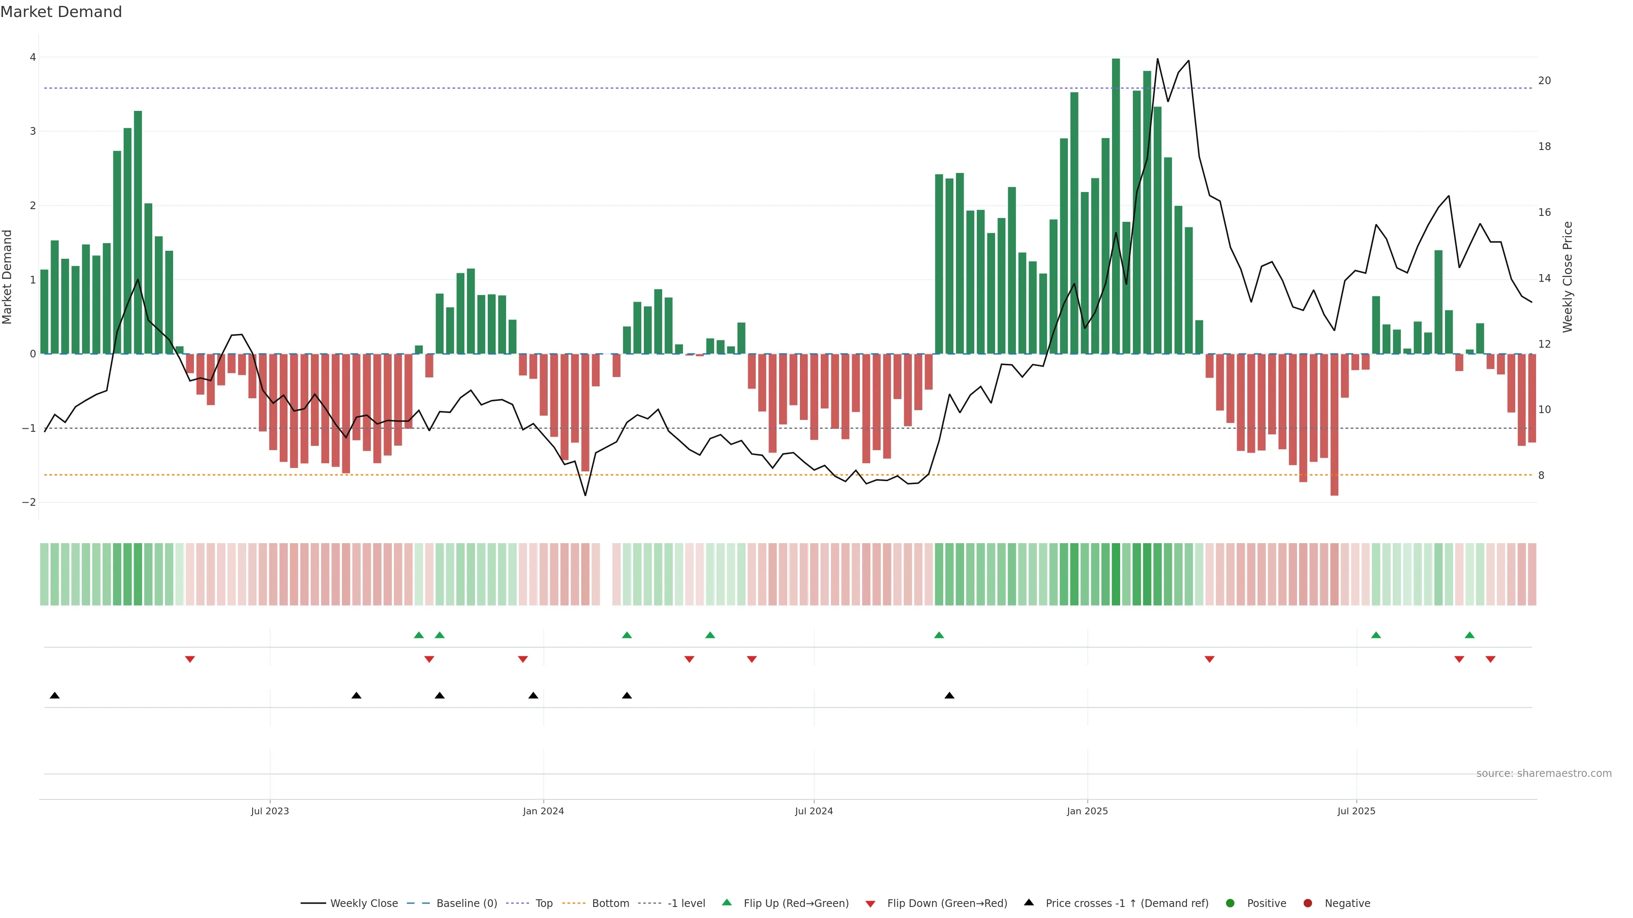Toggle the -1 level legend entry
This screenshot has height=918, width=1633.
click(686, 903)
